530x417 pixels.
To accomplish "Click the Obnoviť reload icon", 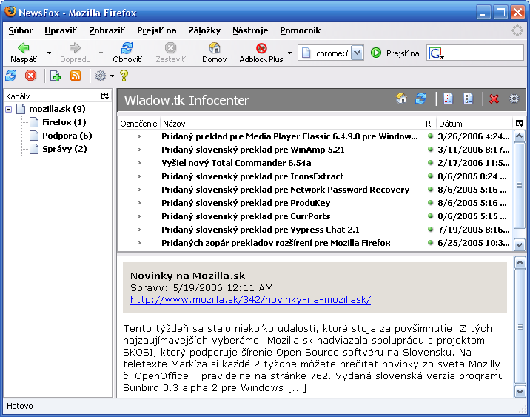I will coord(127,48).
